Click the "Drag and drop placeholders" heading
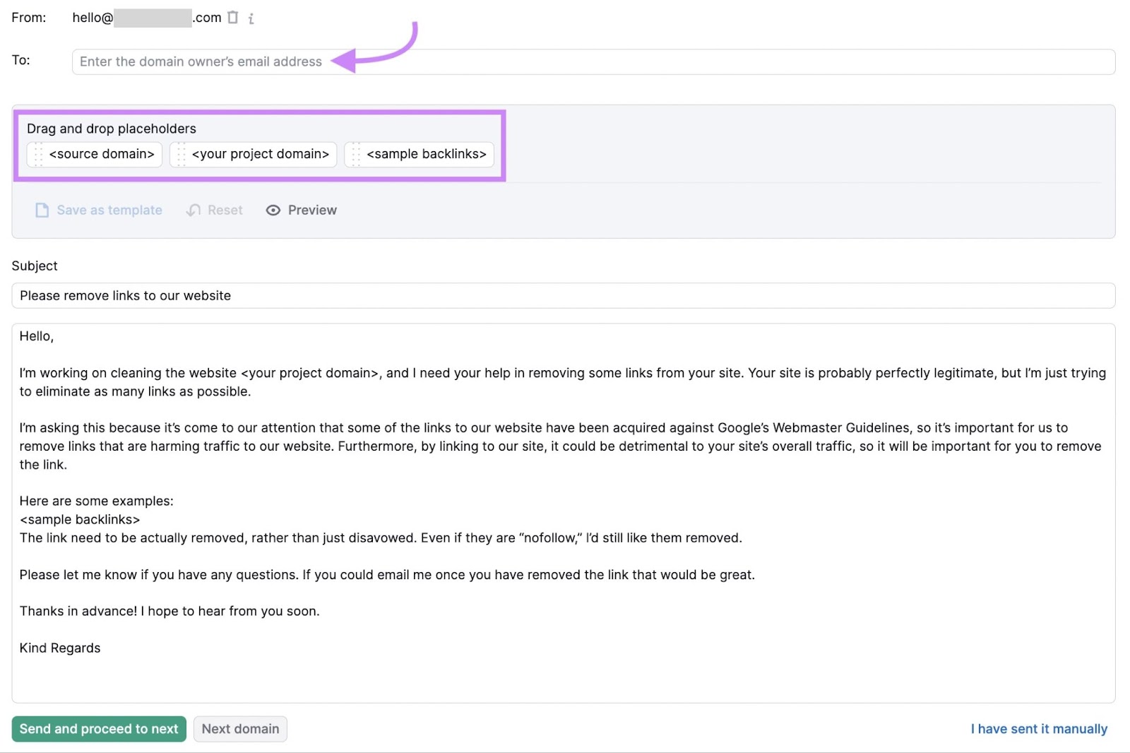This screenshot has width=1130, height=753. [112, 129]
